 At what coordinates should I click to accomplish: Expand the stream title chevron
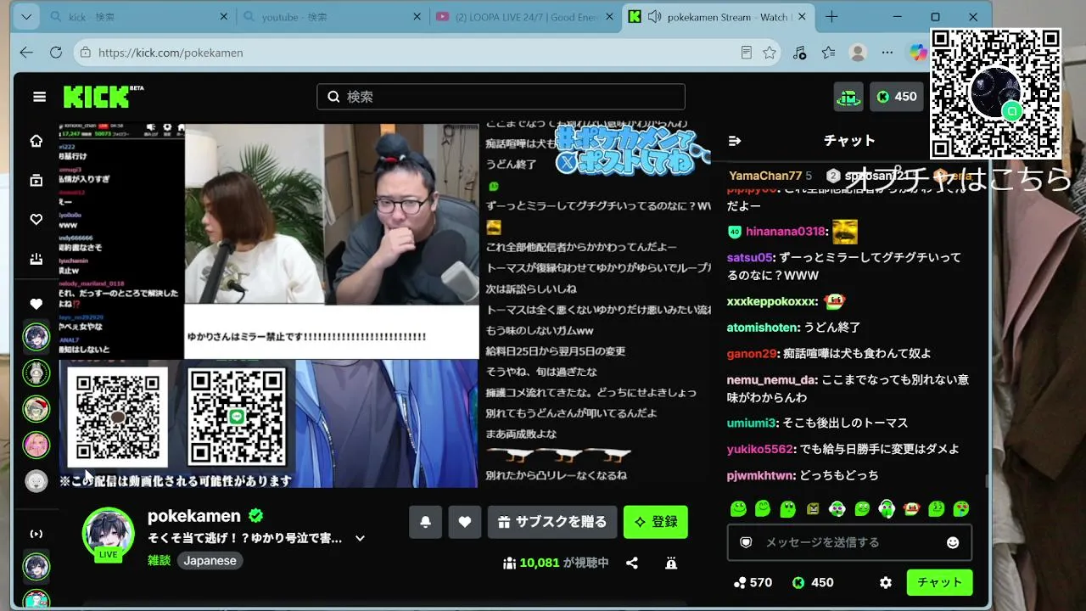(360, 538)
